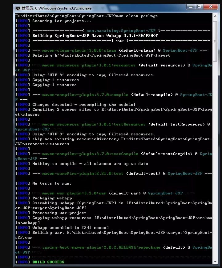
Task: Click the scrollbar down arrow
Action: pyautogui.click(x=215, y=262)
